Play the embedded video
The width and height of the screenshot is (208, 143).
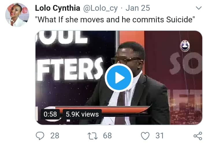pos(119,78)
